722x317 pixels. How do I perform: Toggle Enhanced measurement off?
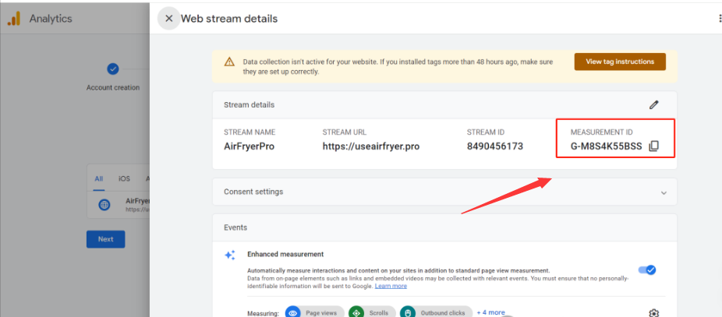click(x=647, y=269)
